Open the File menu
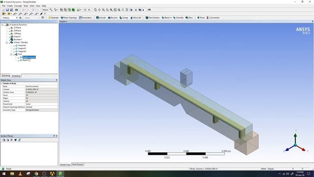The image size is (314, 177). [x=3, y=6]
